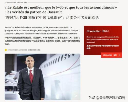Click the Chinese translated headline about 阵风

[x=52, y=18]
